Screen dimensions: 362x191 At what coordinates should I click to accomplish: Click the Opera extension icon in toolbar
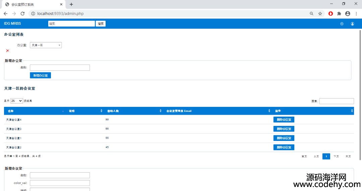330,14
